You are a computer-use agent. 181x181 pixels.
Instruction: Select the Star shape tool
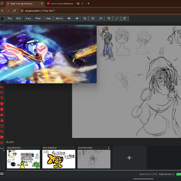[x=2, y=115]
